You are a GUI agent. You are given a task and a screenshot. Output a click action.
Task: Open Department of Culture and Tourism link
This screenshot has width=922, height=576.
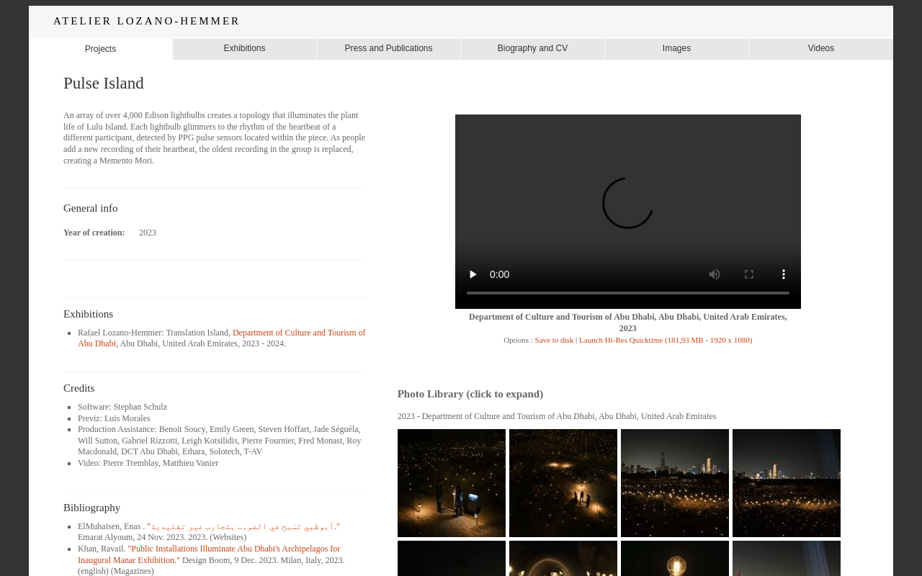tap(222, 338)
